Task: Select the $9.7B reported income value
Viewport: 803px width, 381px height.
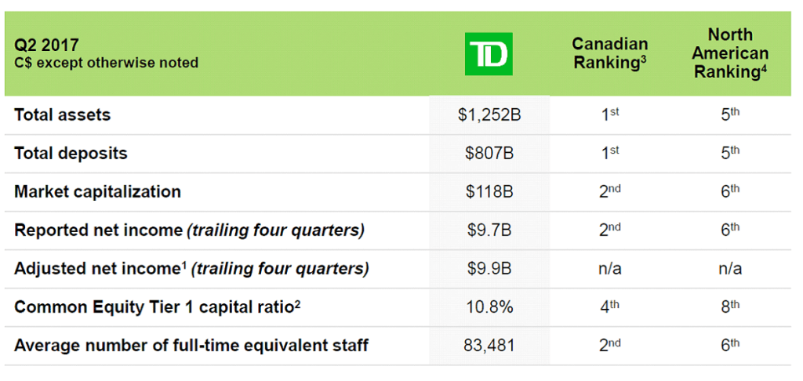Action: (489, 230)
